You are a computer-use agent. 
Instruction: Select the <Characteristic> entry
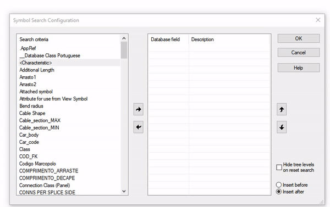pos(69,63)
